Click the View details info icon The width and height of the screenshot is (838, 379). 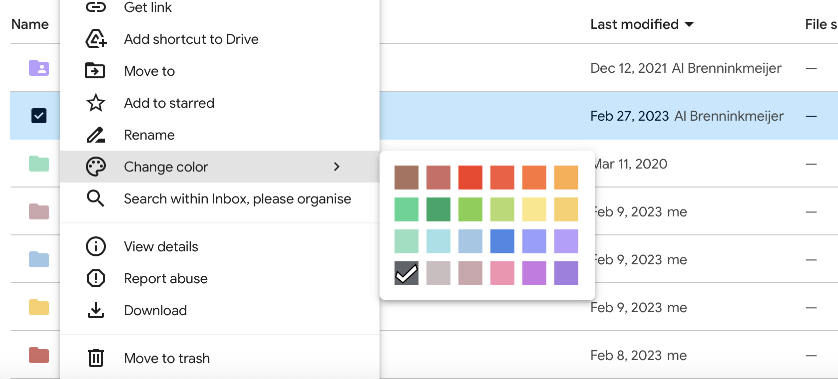(95, 246)
